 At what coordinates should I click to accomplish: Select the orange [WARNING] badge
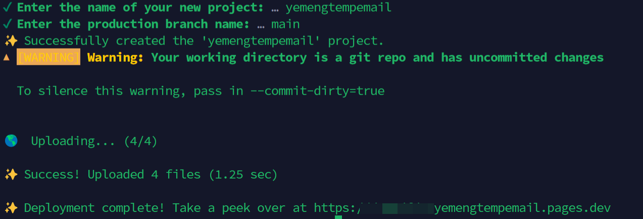coord(48,57)
